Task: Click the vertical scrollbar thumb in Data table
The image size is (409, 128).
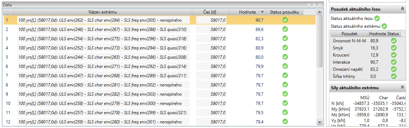Action: click(319, 41)
